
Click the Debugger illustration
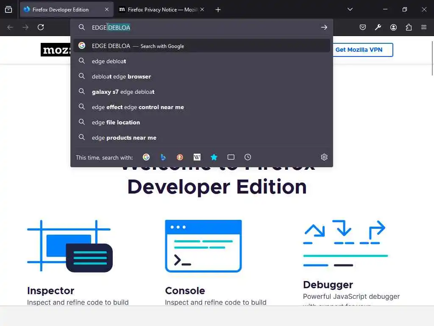point(345,243)
